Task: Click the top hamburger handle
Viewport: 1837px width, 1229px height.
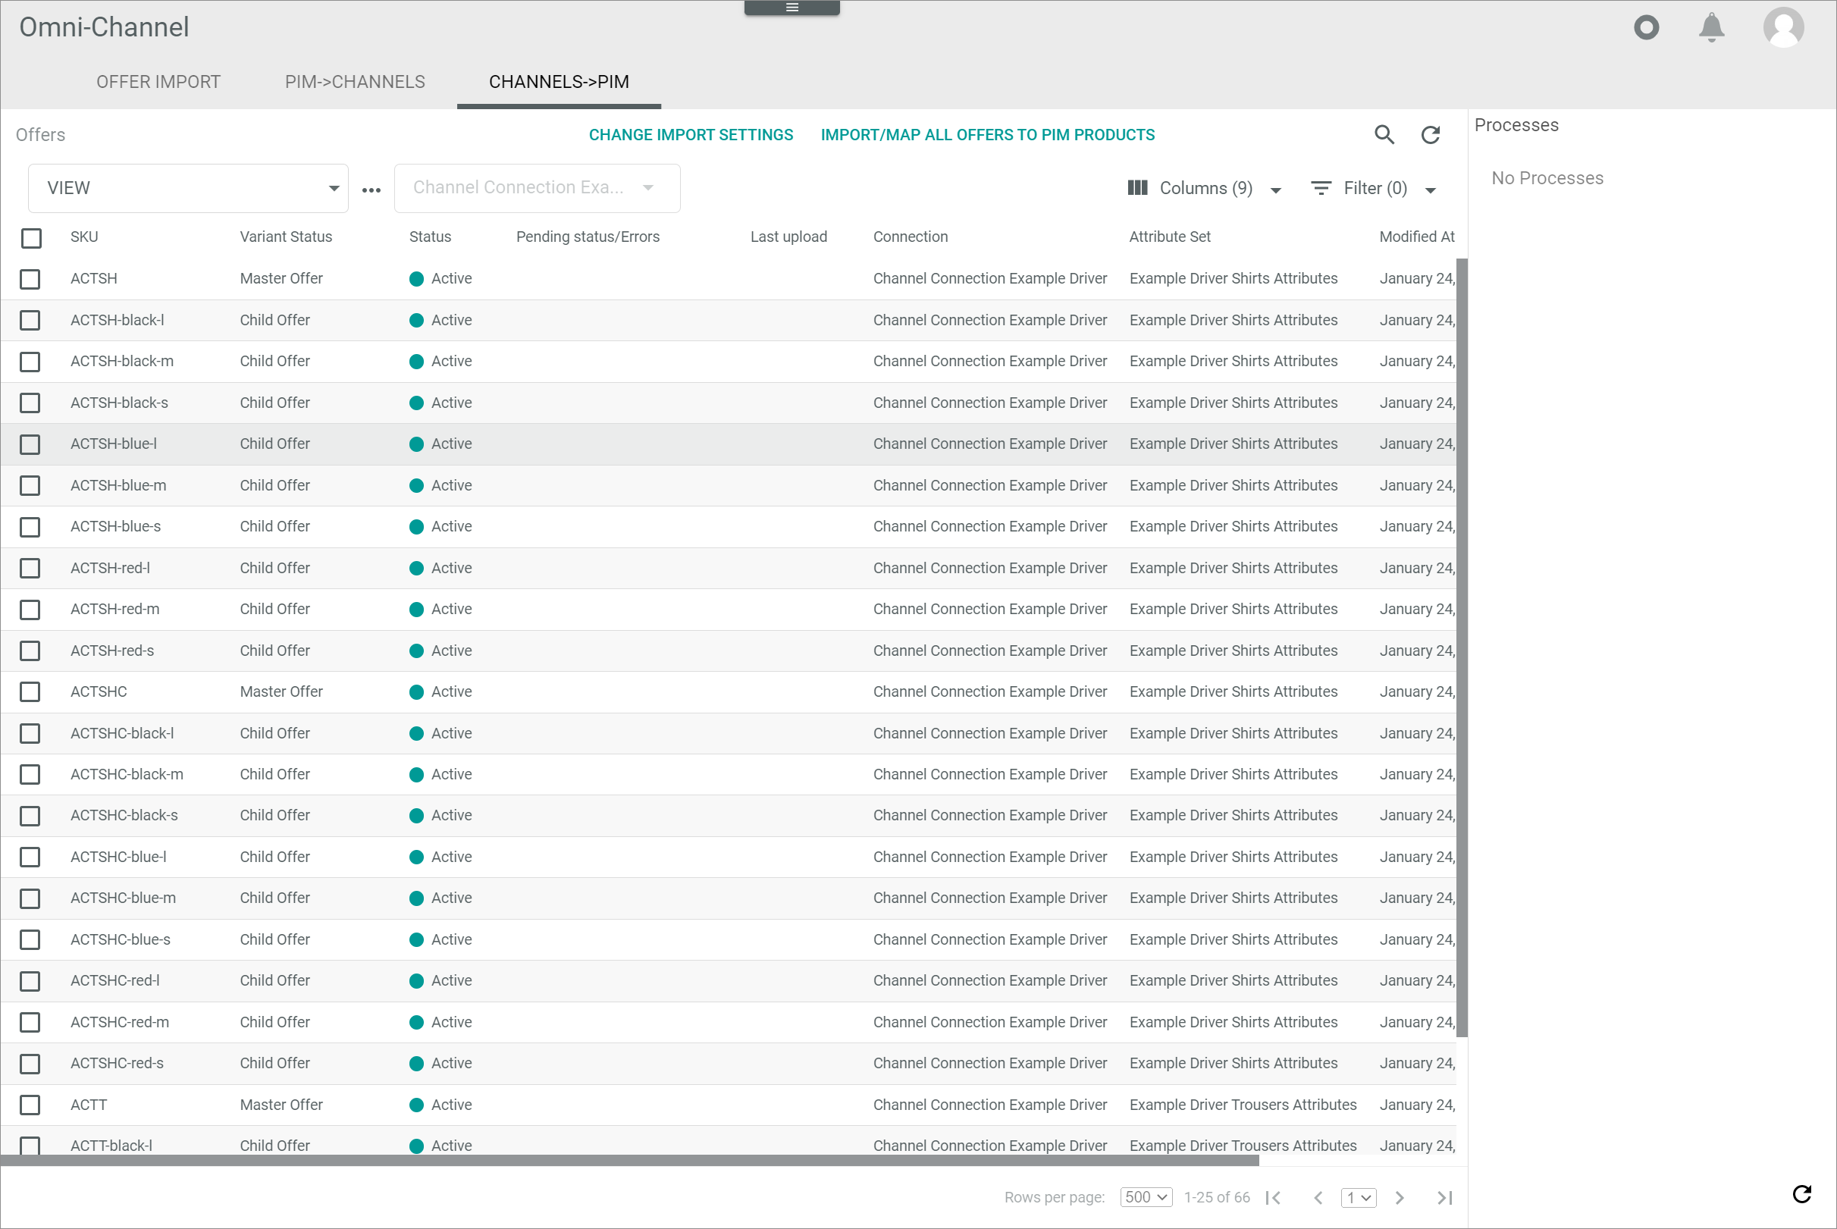Action: 792,8
